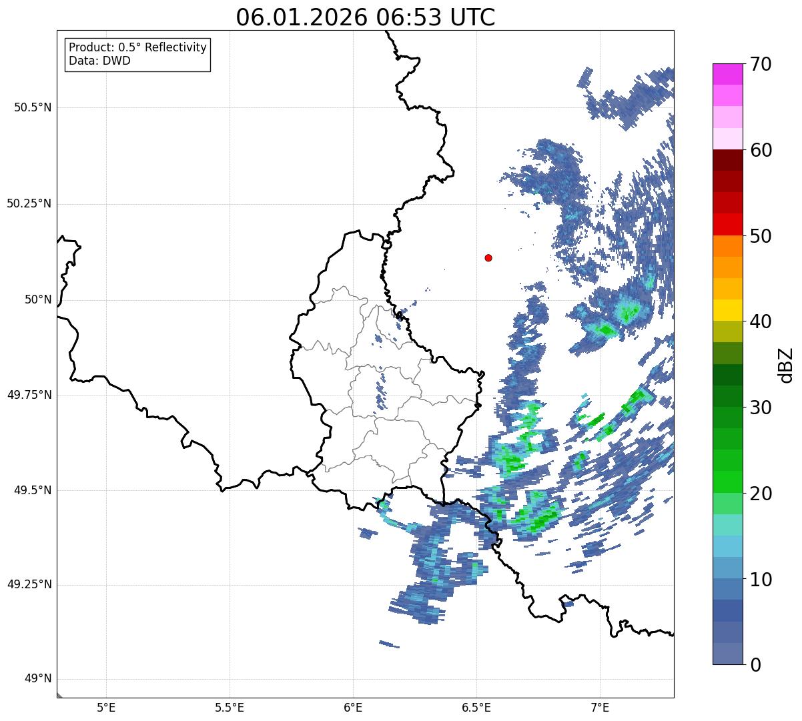
Task: Click the 5°E longitude label
Action: (106, 707)
